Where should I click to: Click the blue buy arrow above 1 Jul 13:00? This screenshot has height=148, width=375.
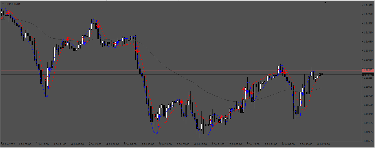coord(50,69)
